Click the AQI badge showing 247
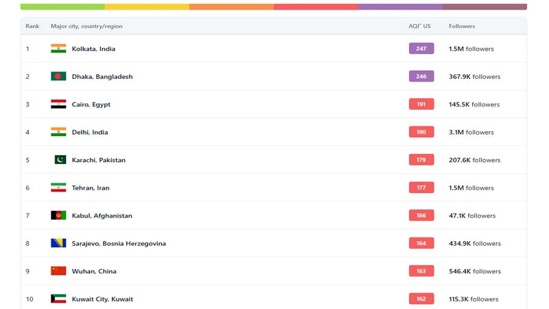Screen dimensions: 549x309 [x=421, y=49]
